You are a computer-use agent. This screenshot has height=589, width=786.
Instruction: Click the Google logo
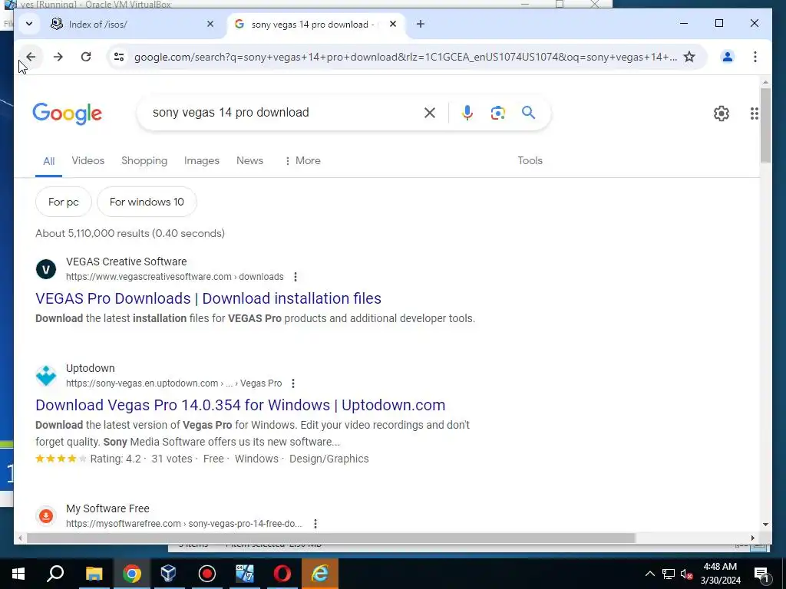[x=68, y=114]
